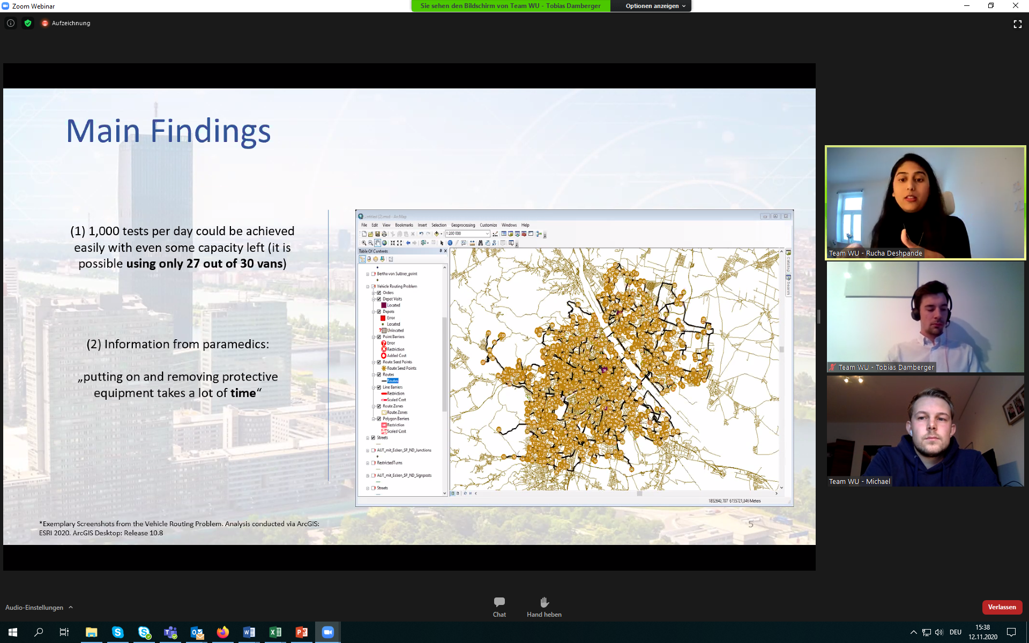Open PowerPoint from the taskbar
The image size is (1029, 643).
[301, 632]
